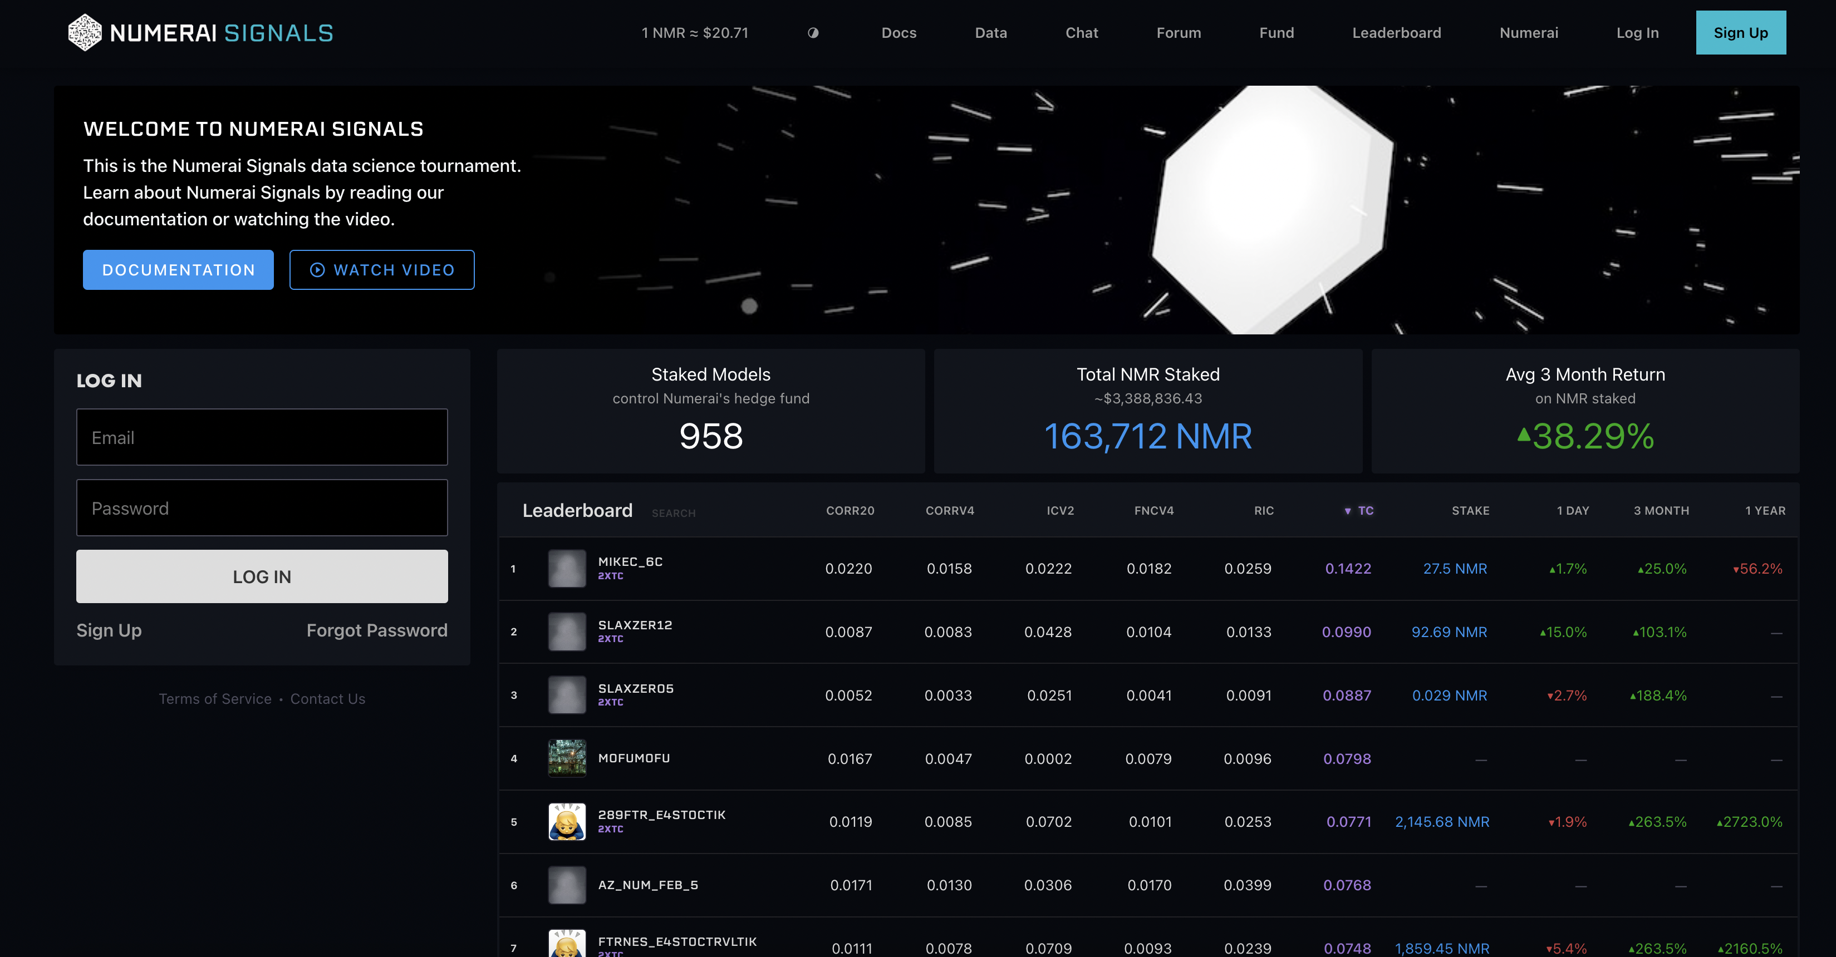
Task: Sort leaderboard by STAKE column
Action: 1470,511
